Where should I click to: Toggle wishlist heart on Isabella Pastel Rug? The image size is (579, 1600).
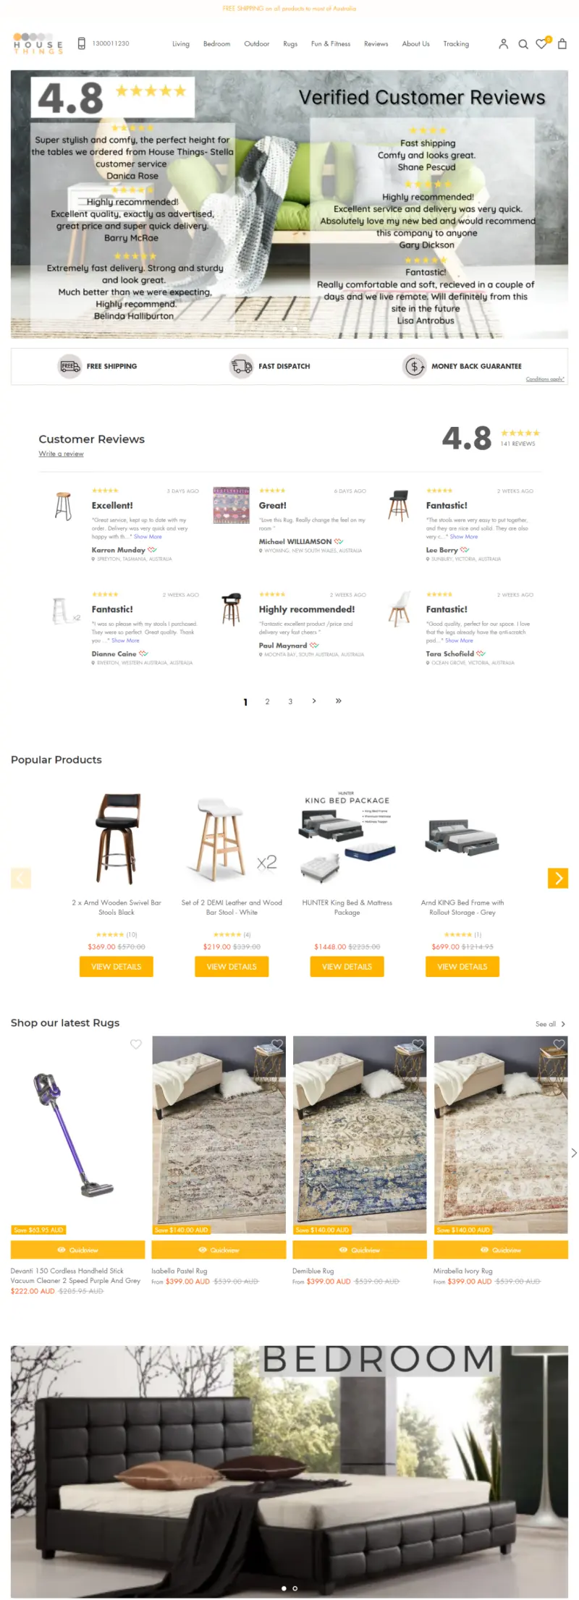click(276, 1044)
